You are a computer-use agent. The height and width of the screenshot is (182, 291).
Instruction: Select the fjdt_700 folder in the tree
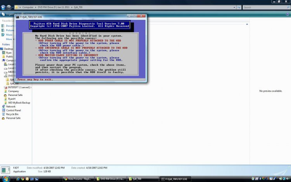tap(14, 83)
